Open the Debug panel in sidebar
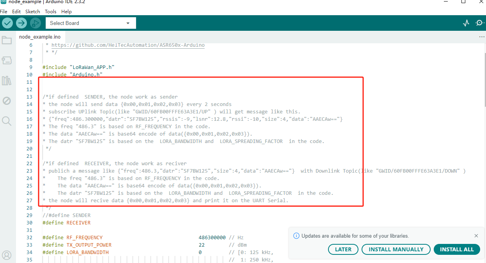Image resolution: width=486 pixels, height=263 pixels. click(7, 101)
